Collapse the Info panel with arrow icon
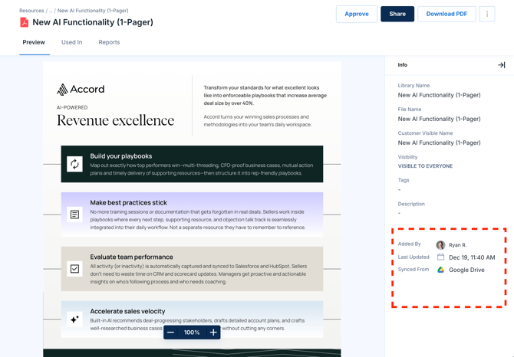514x357 pixels. (501, 65)
